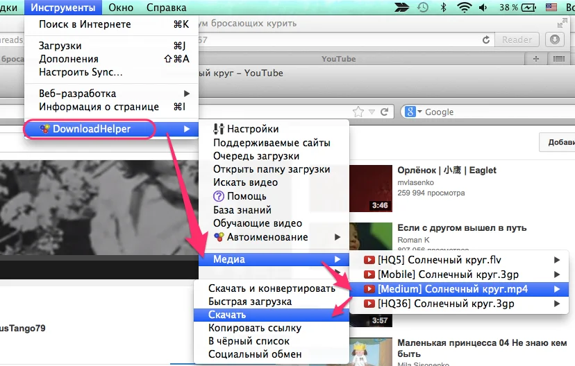Click the reload icon beside Reader
The image size is (575, 366).
click(x=486, y=40)
